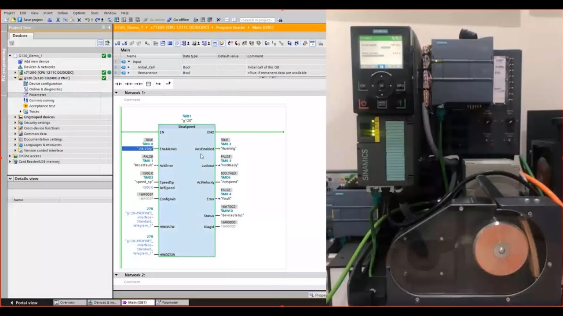Click the Go offline button
Viewport: 563px width, 316px height.
click(178, 20)
